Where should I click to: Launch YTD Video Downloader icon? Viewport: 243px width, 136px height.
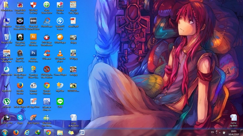(x=47, y=40)
